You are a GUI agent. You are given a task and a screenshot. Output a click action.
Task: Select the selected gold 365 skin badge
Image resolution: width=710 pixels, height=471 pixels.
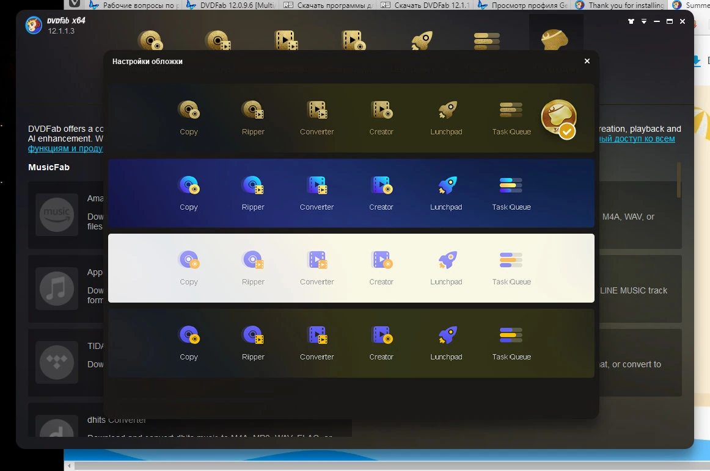[558, 119]
